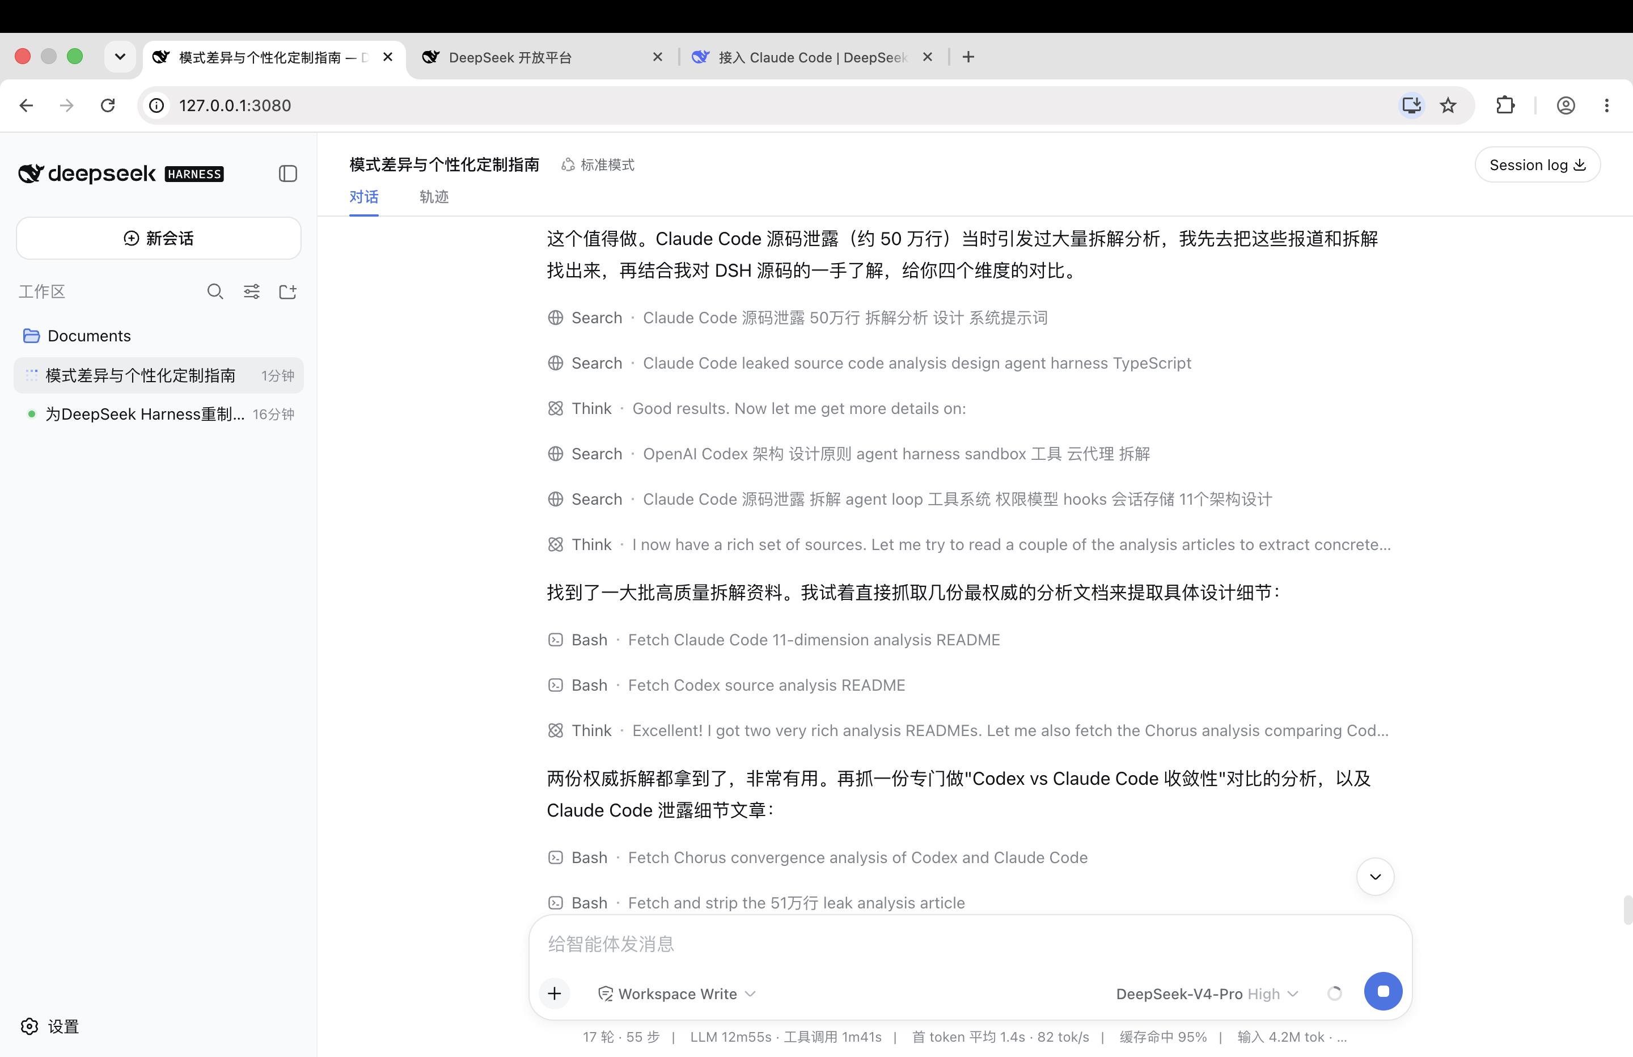Click the deepseek HARNESS logo
The height and width of the screenshot is (1057, 1633).
coord(121,174)
